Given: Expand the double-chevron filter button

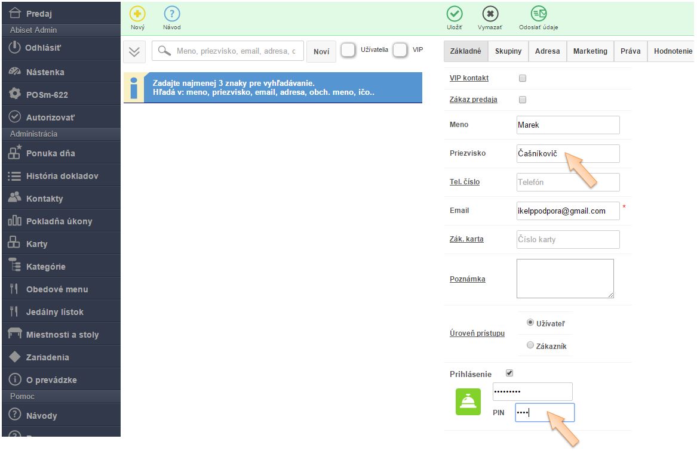Looking at the screenshot, I should 134,51.
